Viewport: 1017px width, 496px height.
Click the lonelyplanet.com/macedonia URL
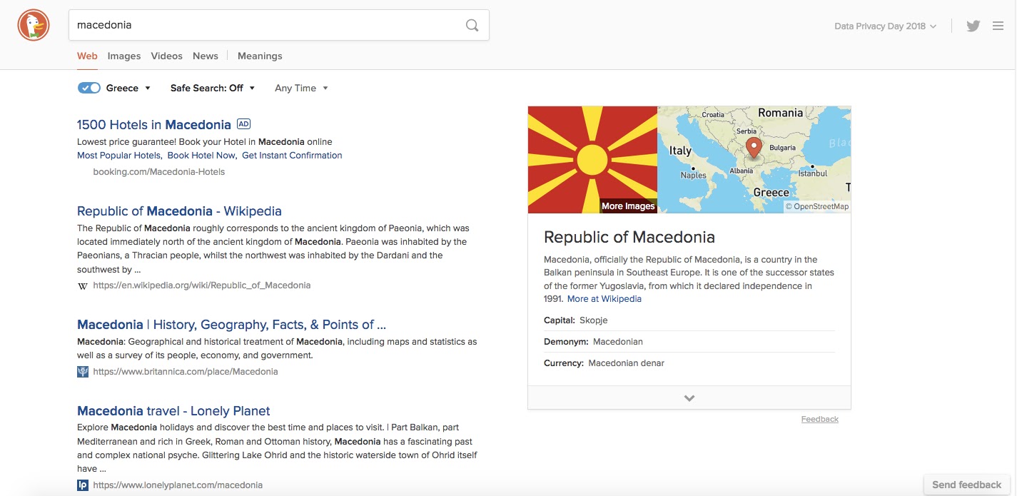coord(178,485)
